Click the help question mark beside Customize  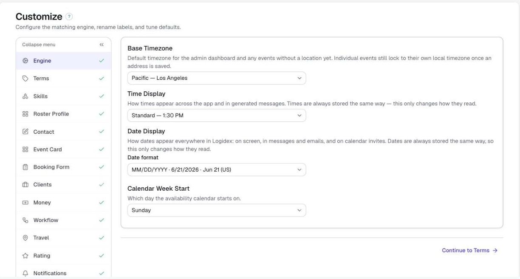pyautogui.click(x=70, y=17)
